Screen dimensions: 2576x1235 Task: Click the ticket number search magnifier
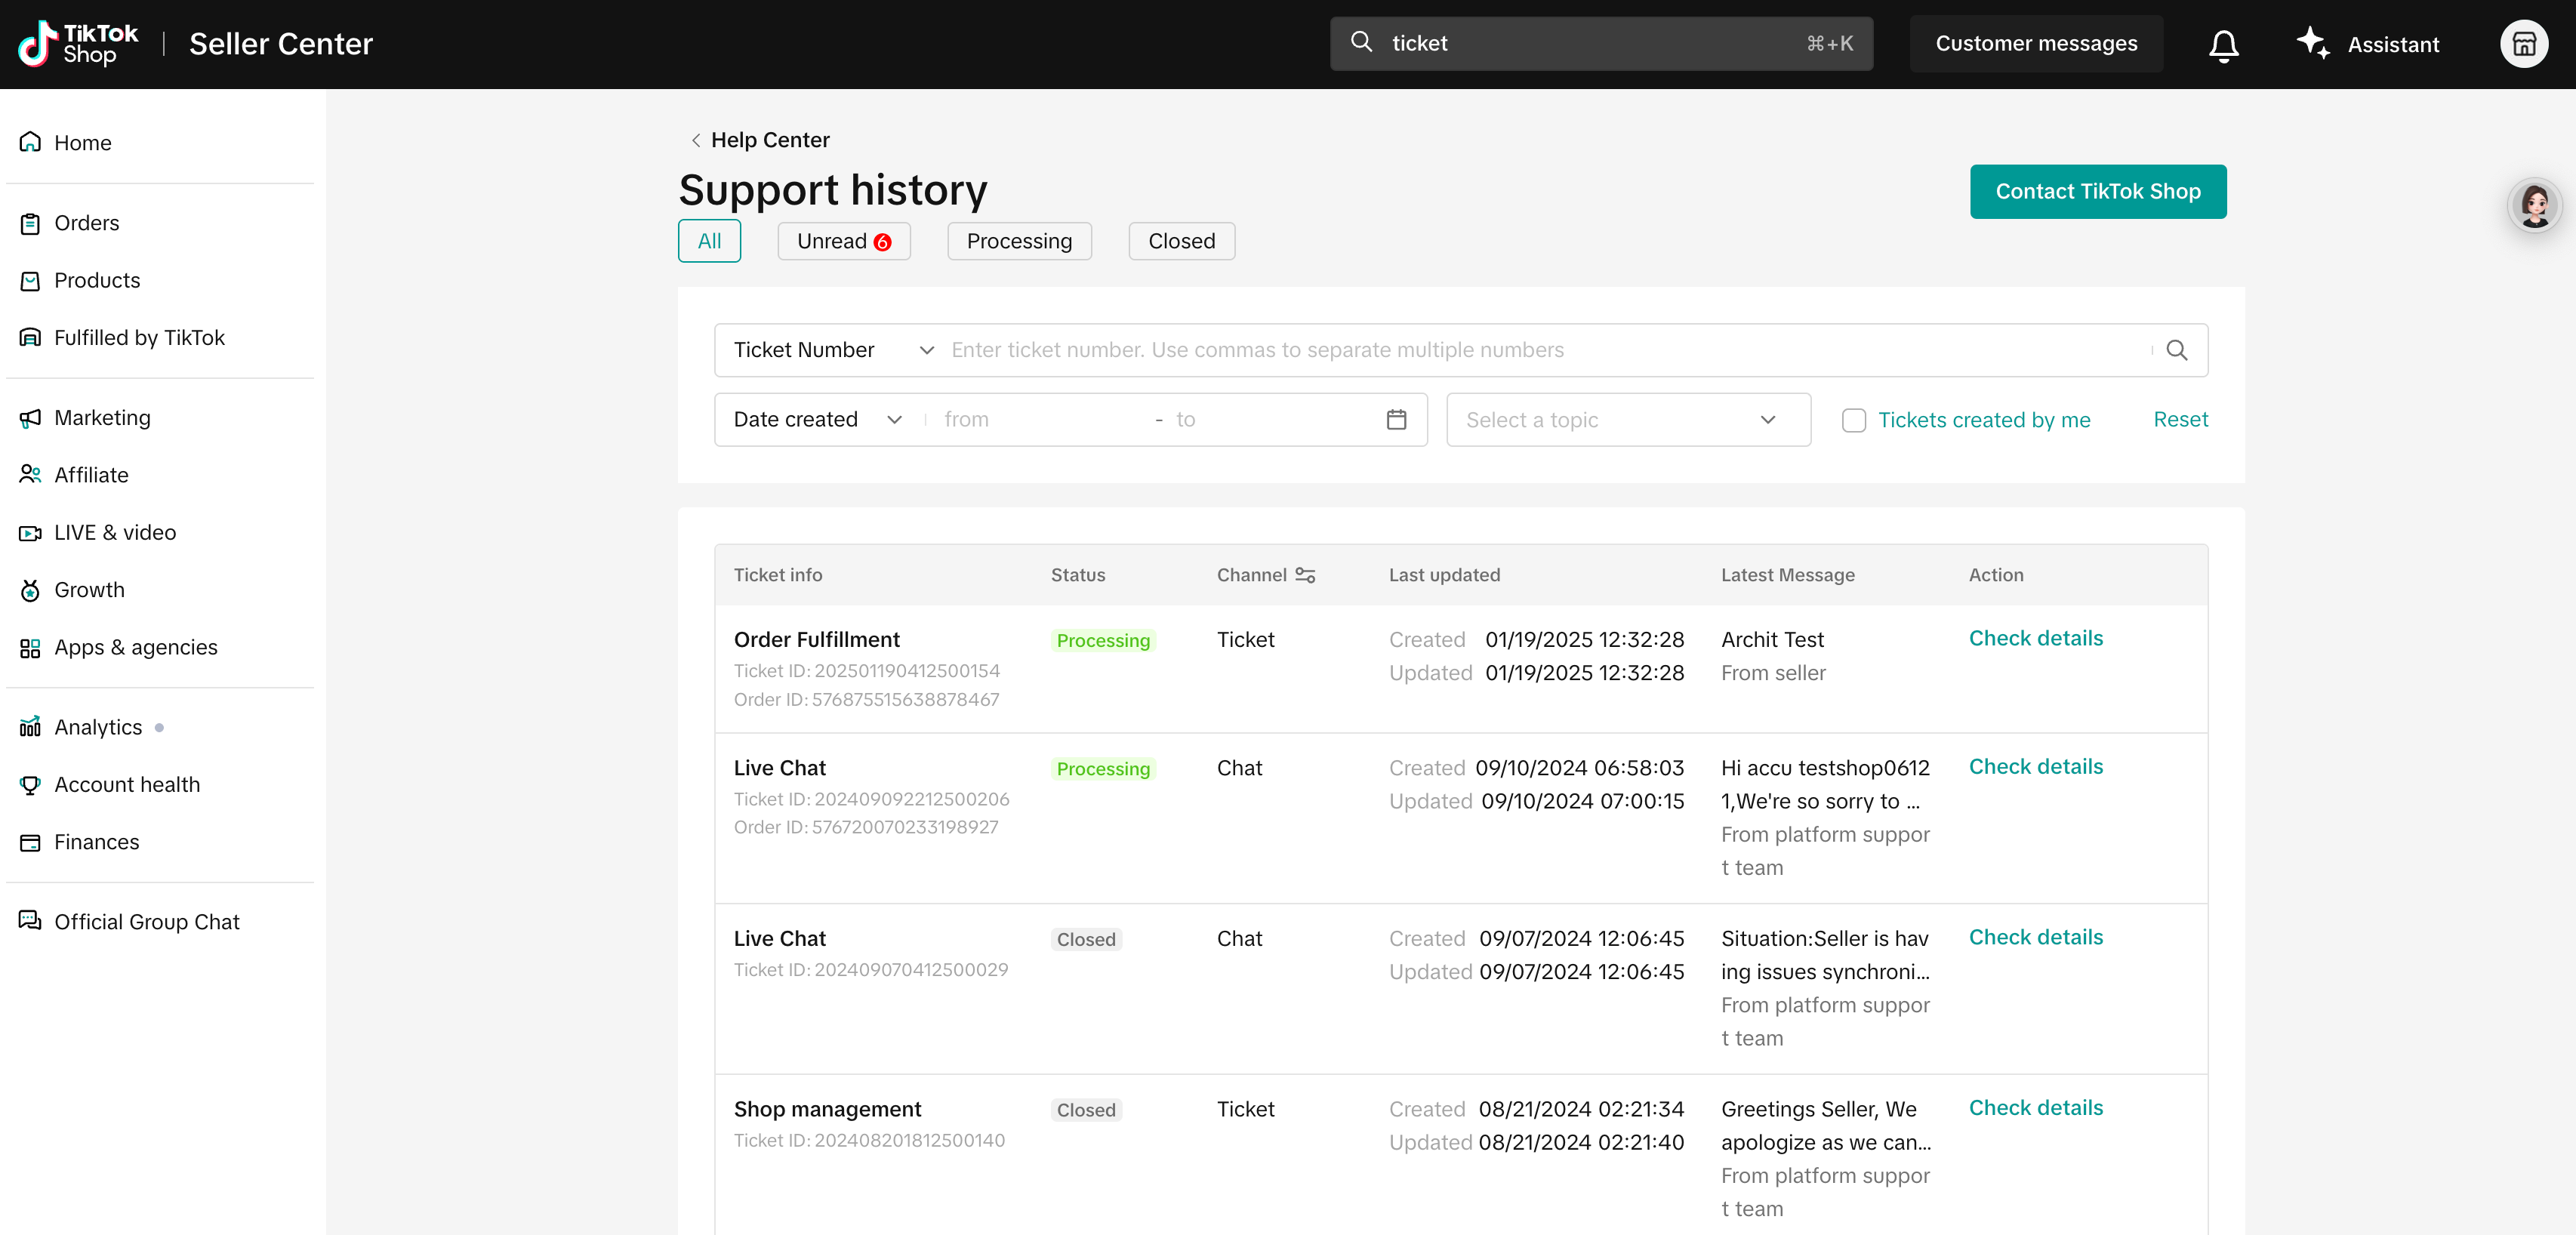2176,350
